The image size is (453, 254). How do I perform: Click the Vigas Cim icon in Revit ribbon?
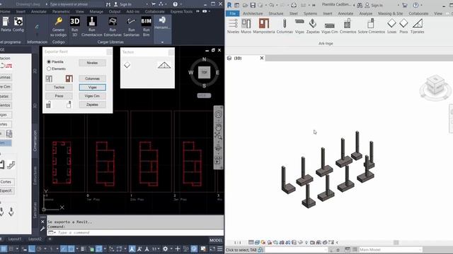(329, 25)
